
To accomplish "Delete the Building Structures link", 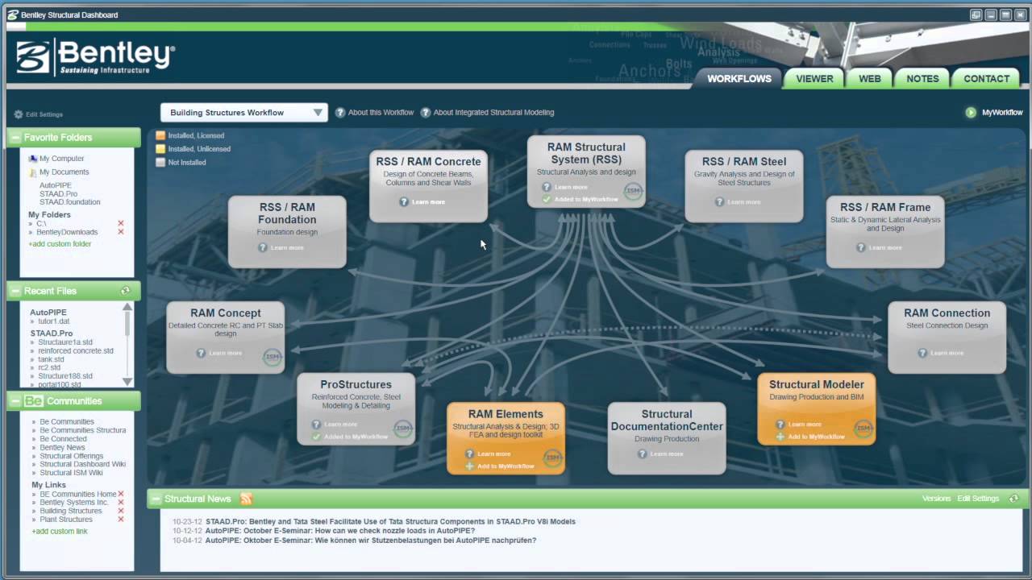I will (121, 511).
